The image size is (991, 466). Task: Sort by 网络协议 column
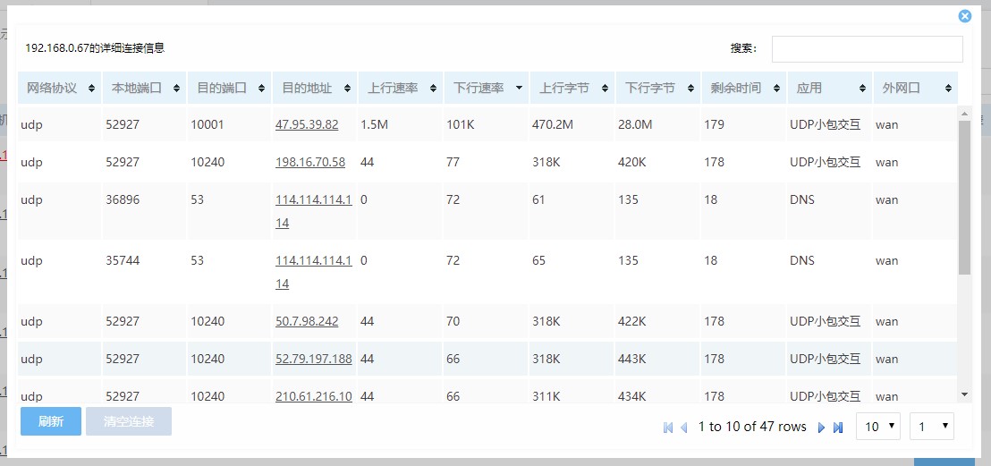pos(59,88)
